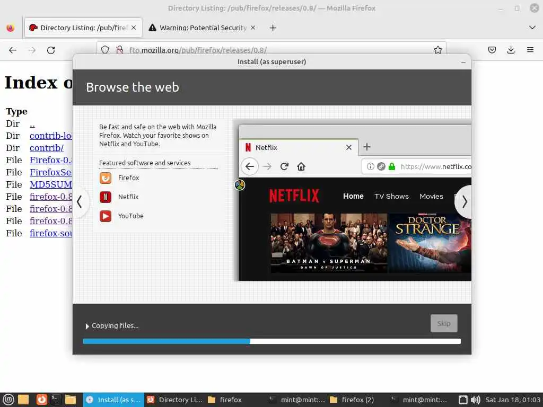Click the Firefox View icon

click(x=11, y=28)
